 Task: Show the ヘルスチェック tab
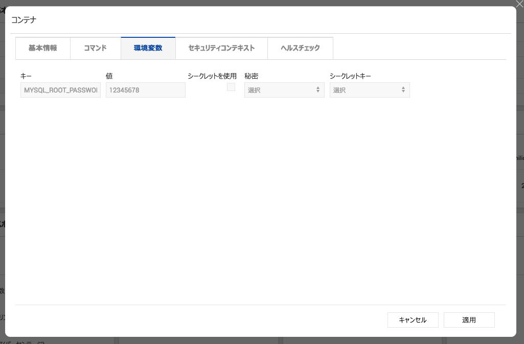tap(300, 48)
